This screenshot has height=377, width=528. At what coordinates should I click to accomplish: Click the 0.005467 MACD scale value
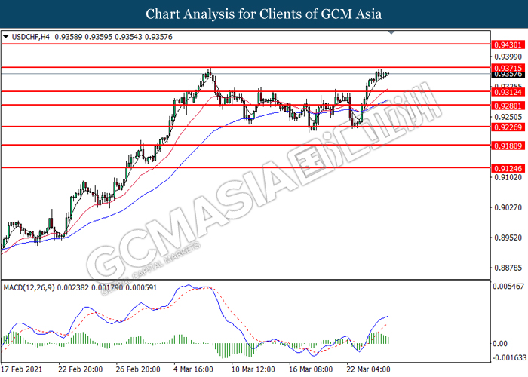pyautogui.click(x=508, y=287)
